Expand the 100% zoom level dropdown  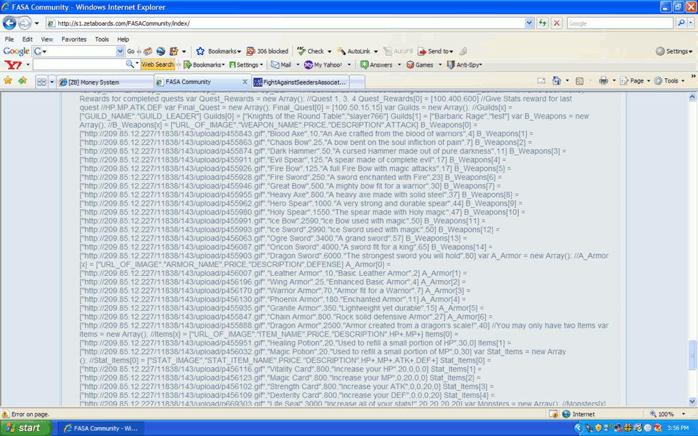(x=681, y=414)
